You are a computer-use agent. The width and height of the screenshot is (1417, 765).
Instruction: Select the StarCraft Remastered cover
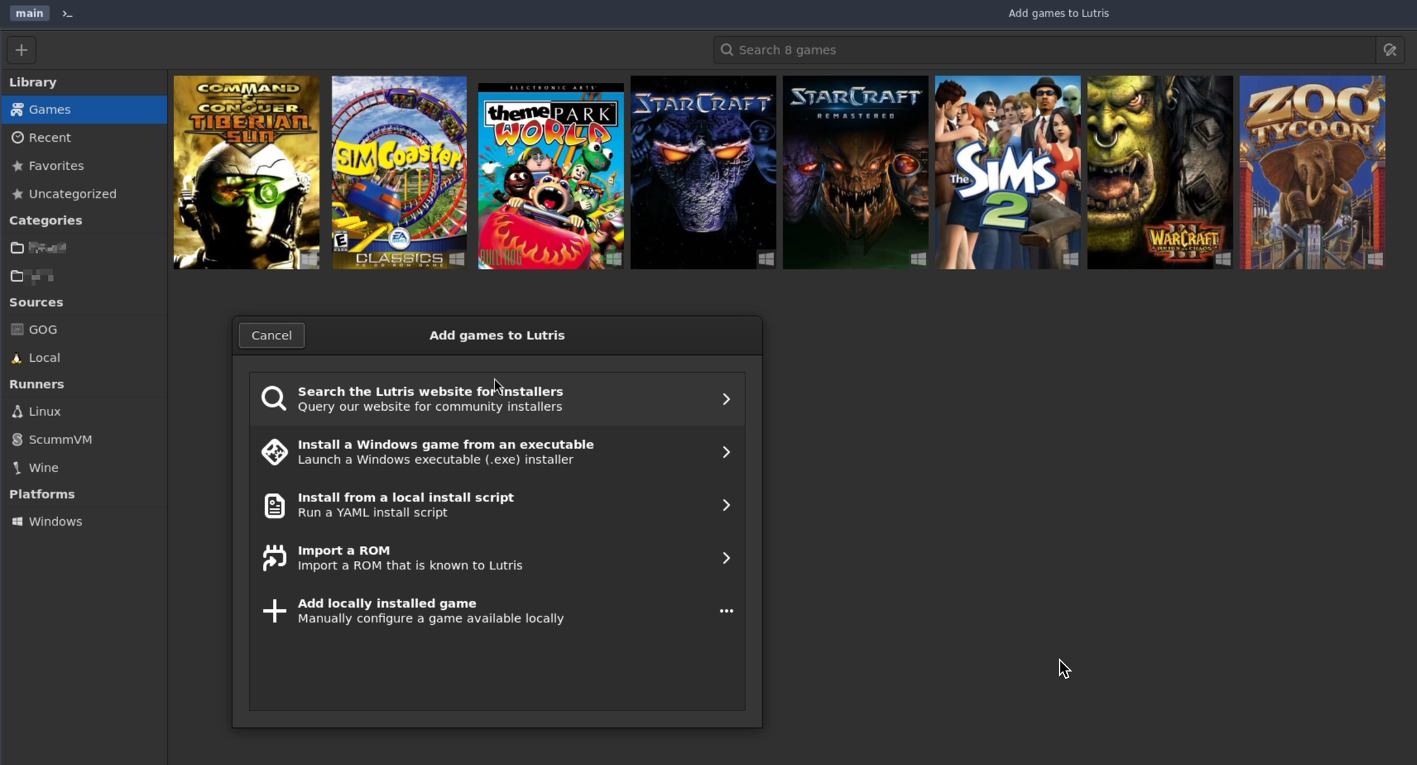(855, 172)
